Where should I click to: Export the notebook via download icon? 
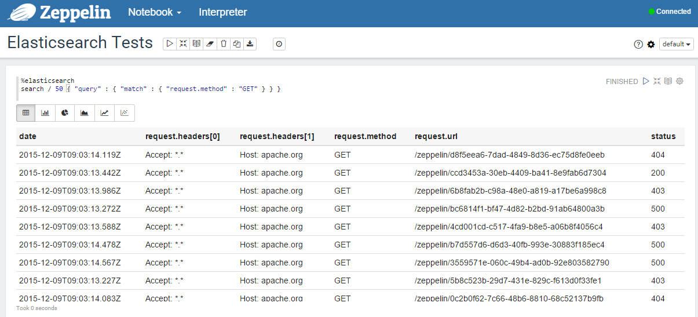pyautogui.click(x=250, y=44)
